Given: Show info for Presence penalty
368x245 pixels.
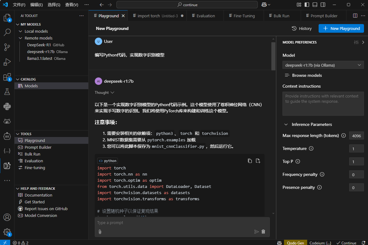Looking at the screenshot, I should click(x=320, y=187).
